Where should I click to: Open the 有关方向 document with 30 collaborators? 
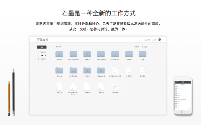[101, 87]
